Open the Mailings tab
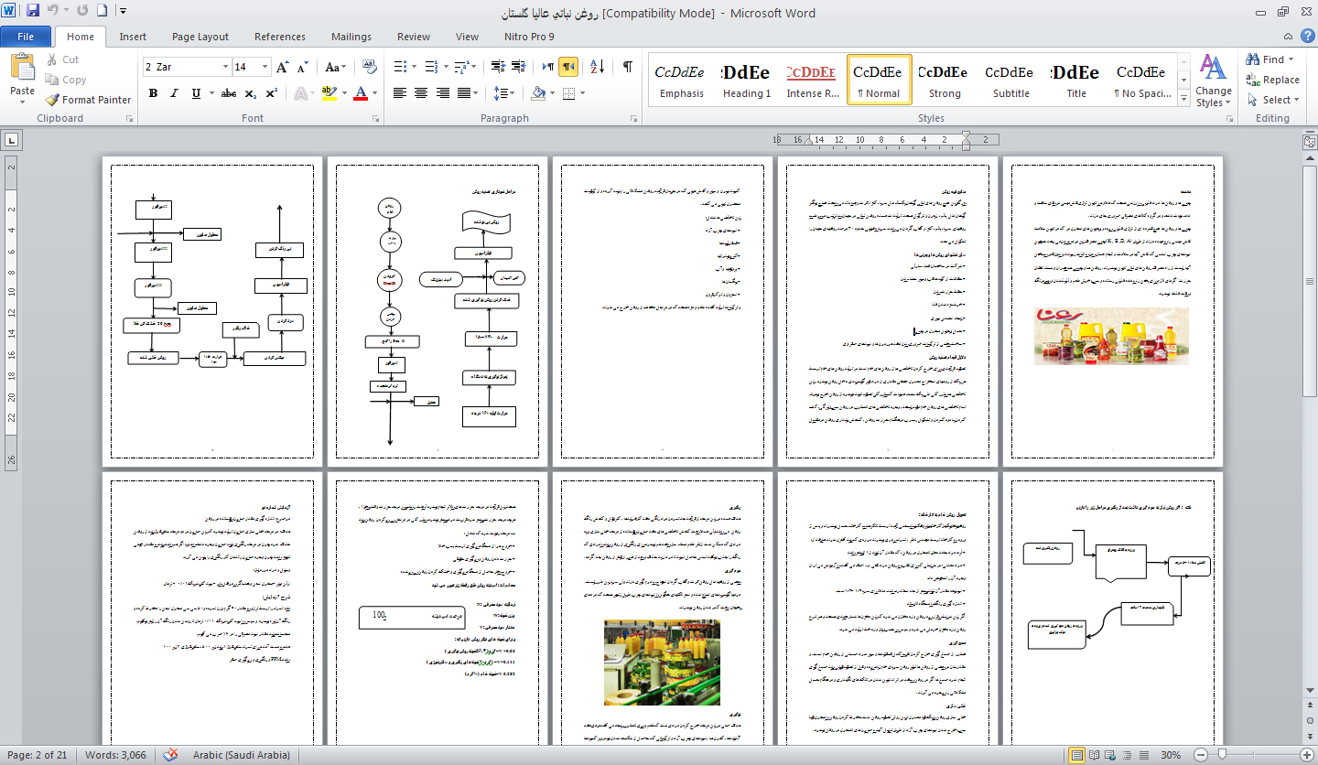This screenshot has width=1318, height=765. 351,37
